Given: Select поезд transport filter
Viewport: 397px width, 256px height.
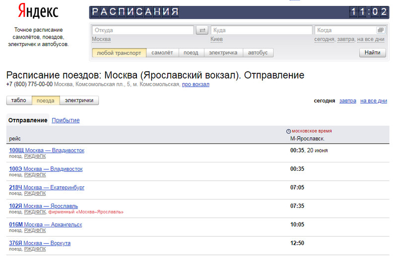Looking at the screenshot, I should coord(191,53).
